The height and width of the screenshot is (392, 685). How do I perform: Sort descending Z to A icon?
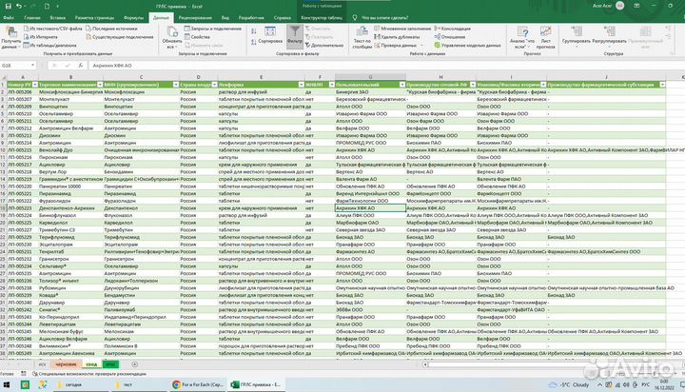click(254, 42)
